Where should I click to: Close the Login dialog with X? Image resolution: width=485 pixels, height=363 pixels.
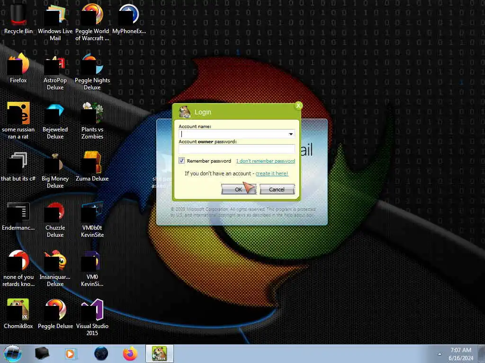pos(298,106)
